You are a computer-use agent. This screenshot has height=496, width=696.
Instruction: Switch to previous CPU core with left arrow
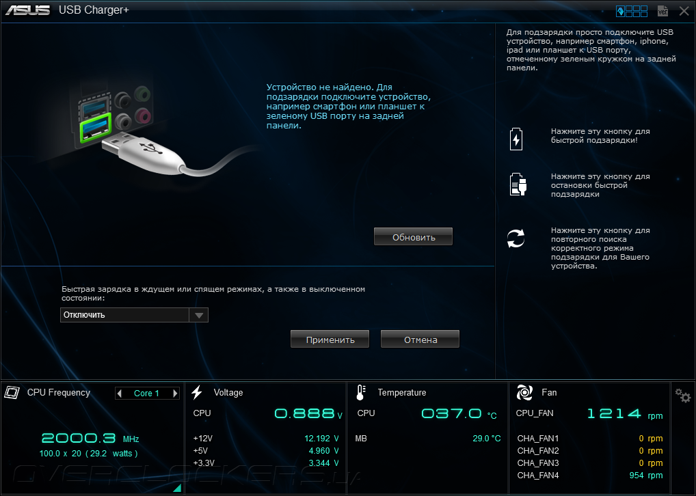pyautogui.click(x=119, y=393)
